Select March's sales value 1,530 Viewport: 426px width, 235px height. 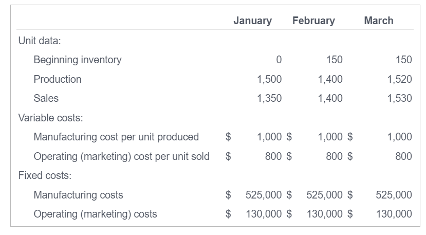coord(400,98)
